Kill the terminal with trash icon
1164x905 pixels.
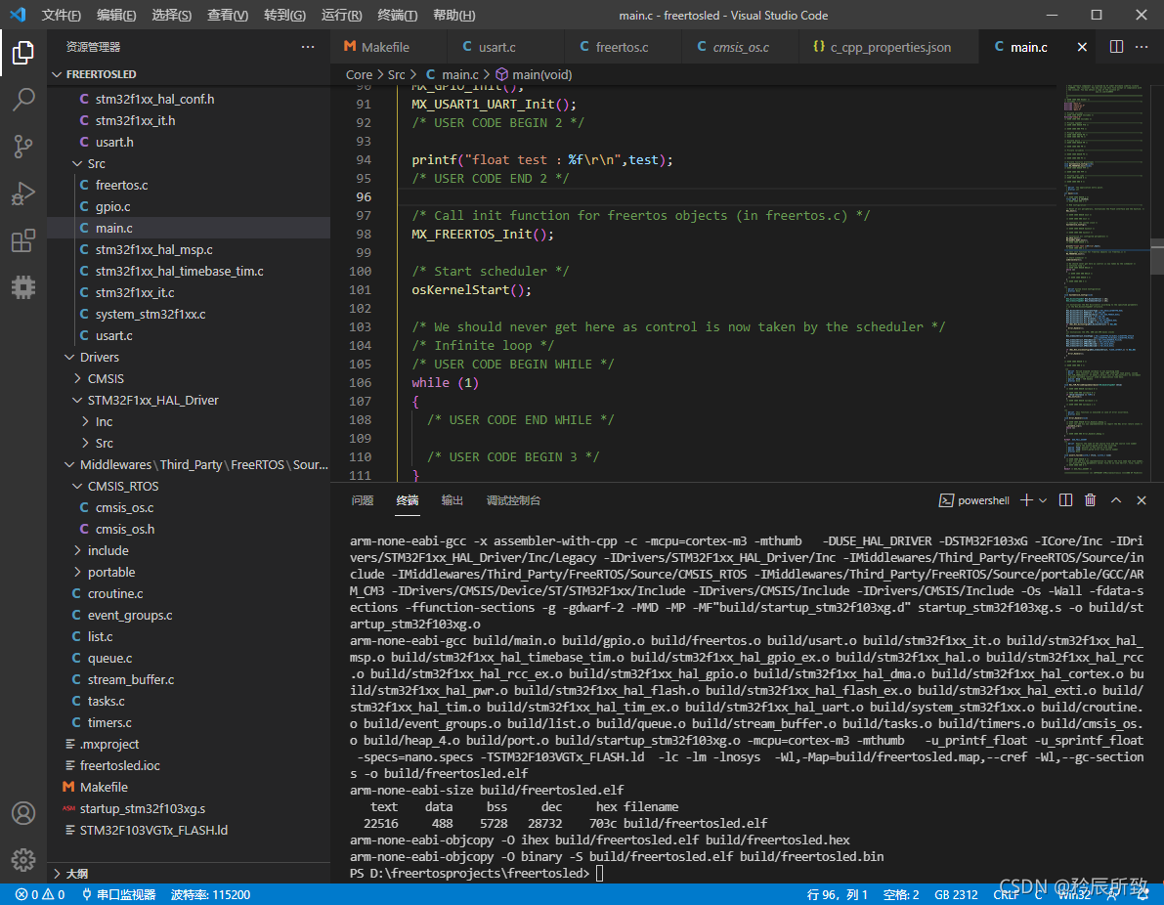(x=1091, y=500)
